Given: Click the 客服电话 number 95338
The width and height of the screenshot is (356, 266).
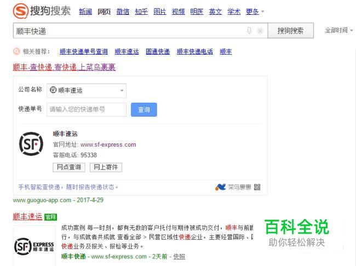Looking at the screenshot, I should pyautogui.click(x=89, y=155).
